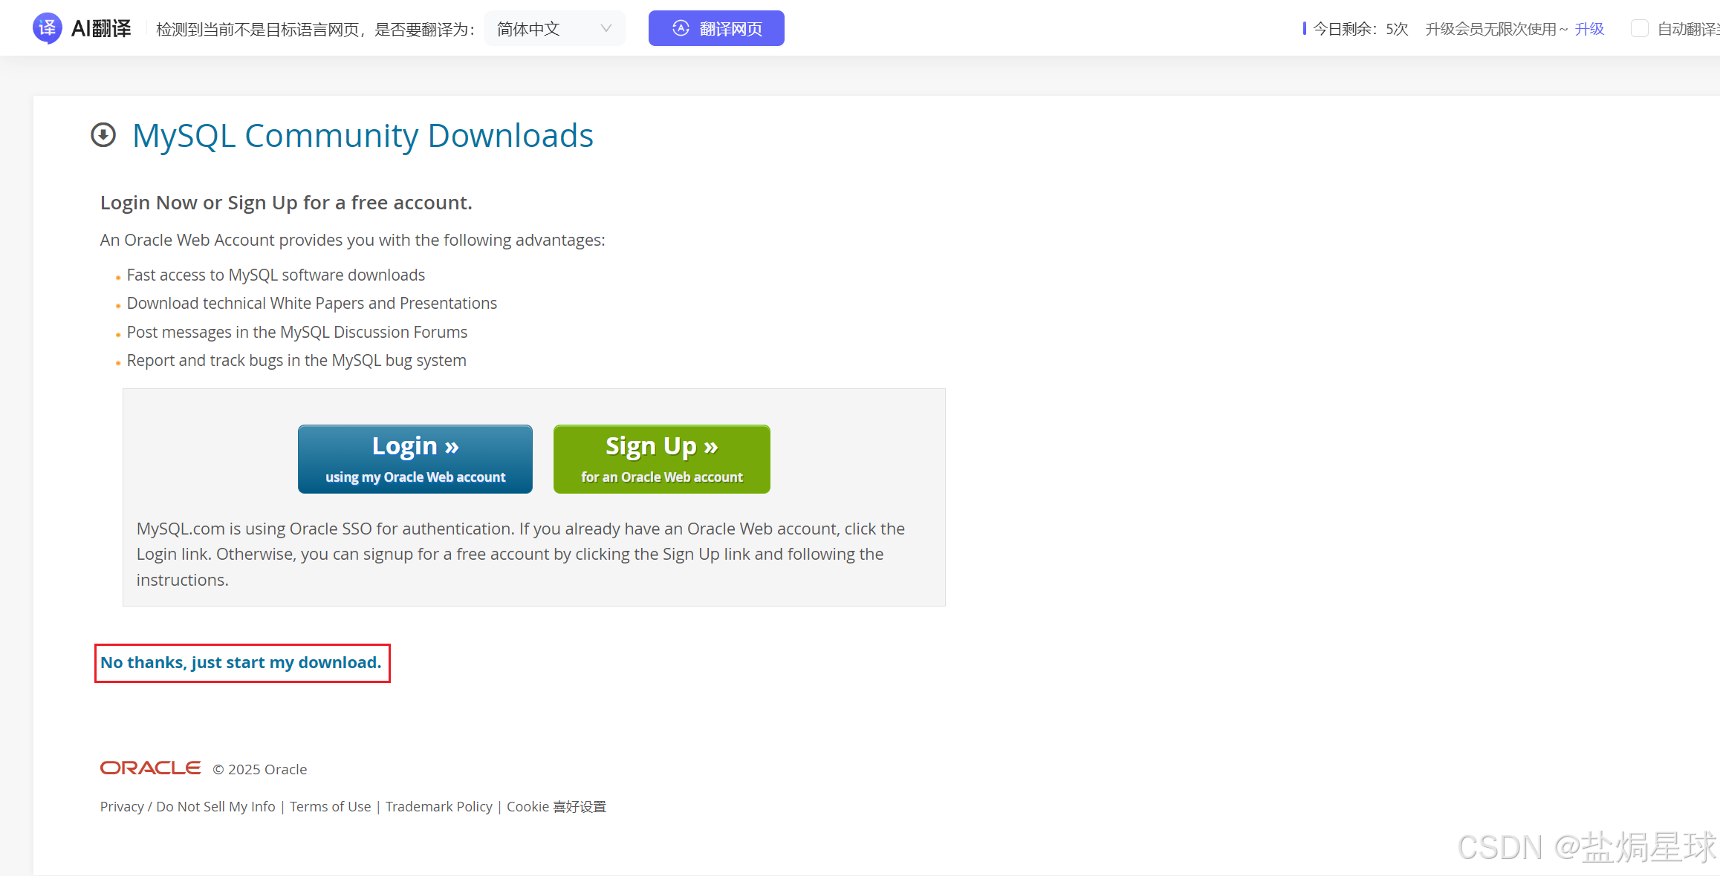Click the download circle icon beside the page title

103,135
